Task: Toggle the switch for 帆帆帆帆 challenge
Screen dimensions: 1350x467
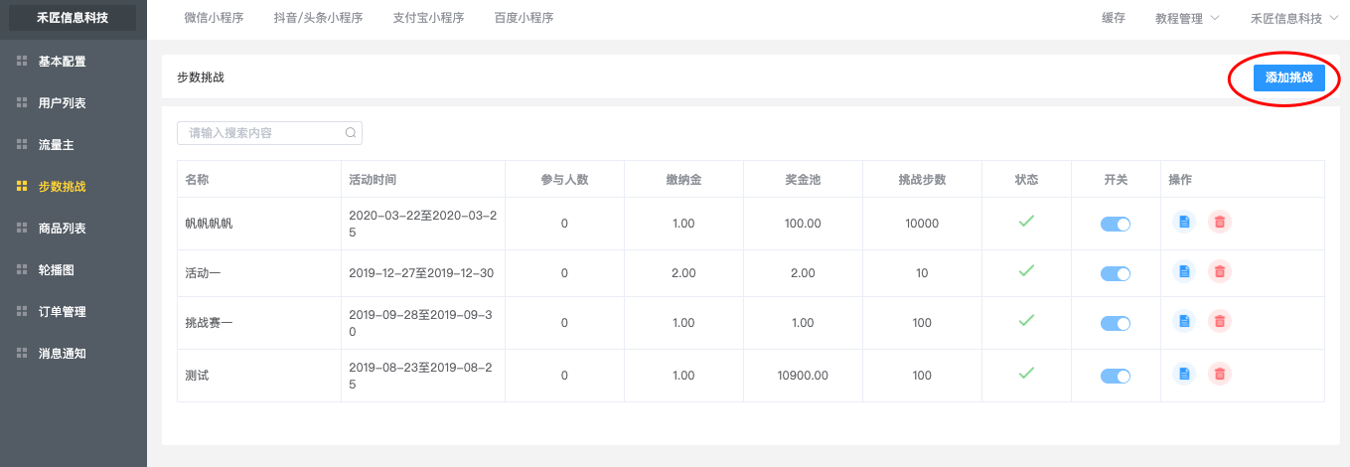Action: (x=1116, y=225)
